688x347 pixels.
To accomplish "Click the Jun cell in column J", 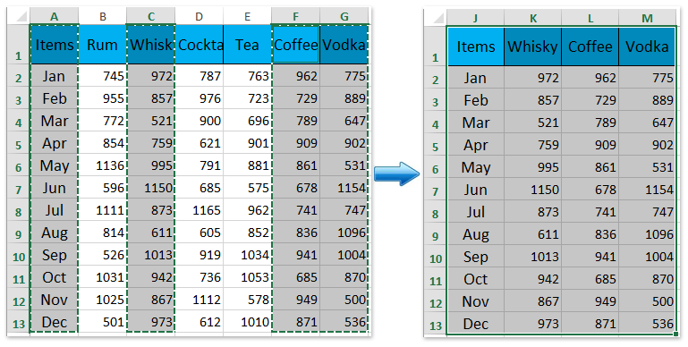I will pos(476,190).
